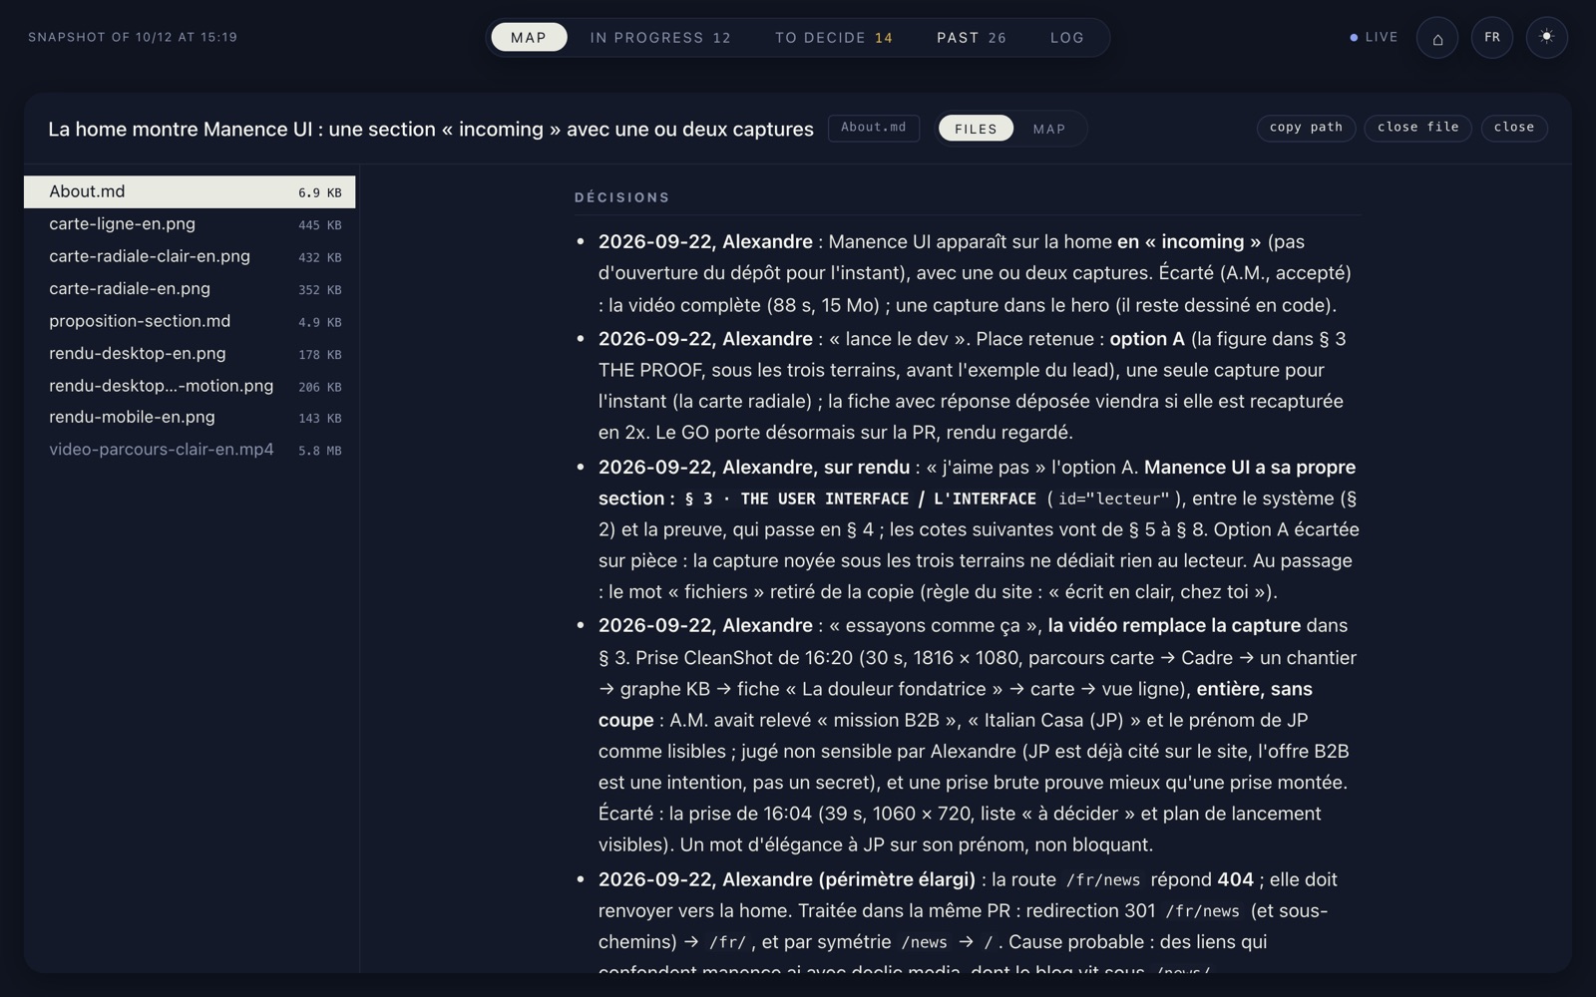The height and width of the screenshot is (997, 1596).
Task: Switch language with the FR button
Action: pos(1492,38)
